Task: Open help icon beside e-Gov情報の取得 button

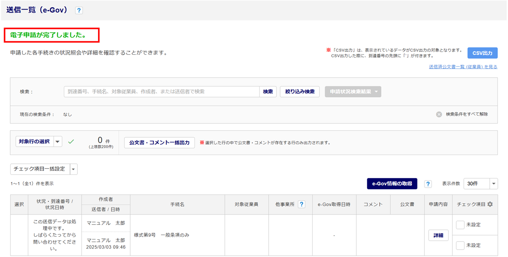Action: click(428, 184)
